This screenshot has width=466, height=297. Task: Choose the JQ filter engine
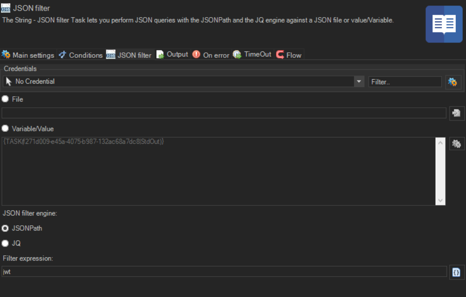tap(5, 243)
